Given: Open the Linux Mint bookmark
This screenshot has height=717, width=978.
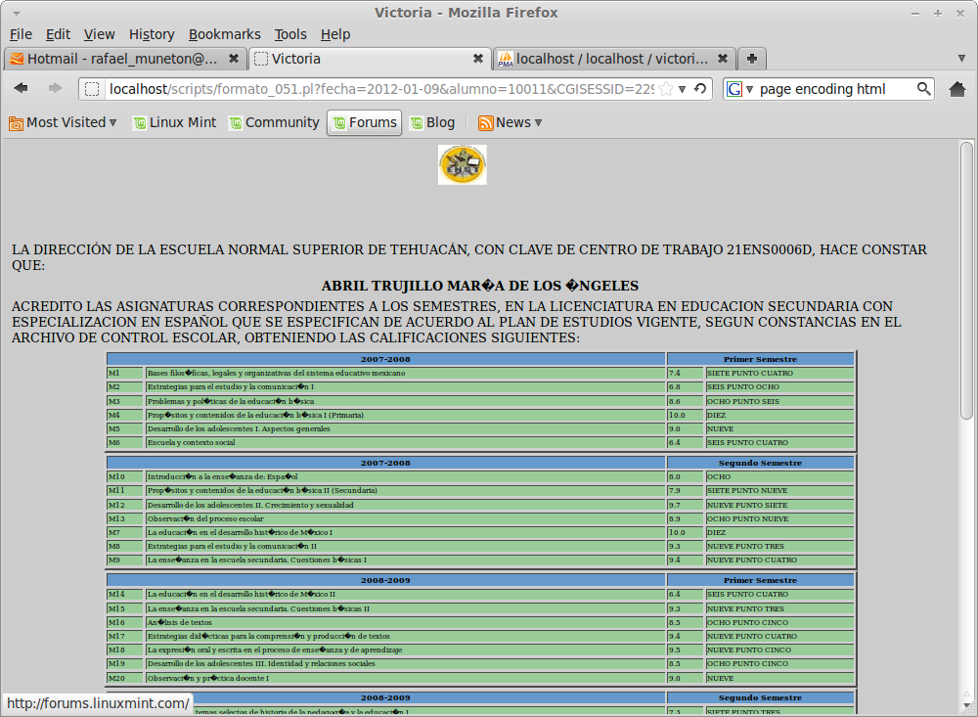Looking at the screenshot, I should (175, 123).
